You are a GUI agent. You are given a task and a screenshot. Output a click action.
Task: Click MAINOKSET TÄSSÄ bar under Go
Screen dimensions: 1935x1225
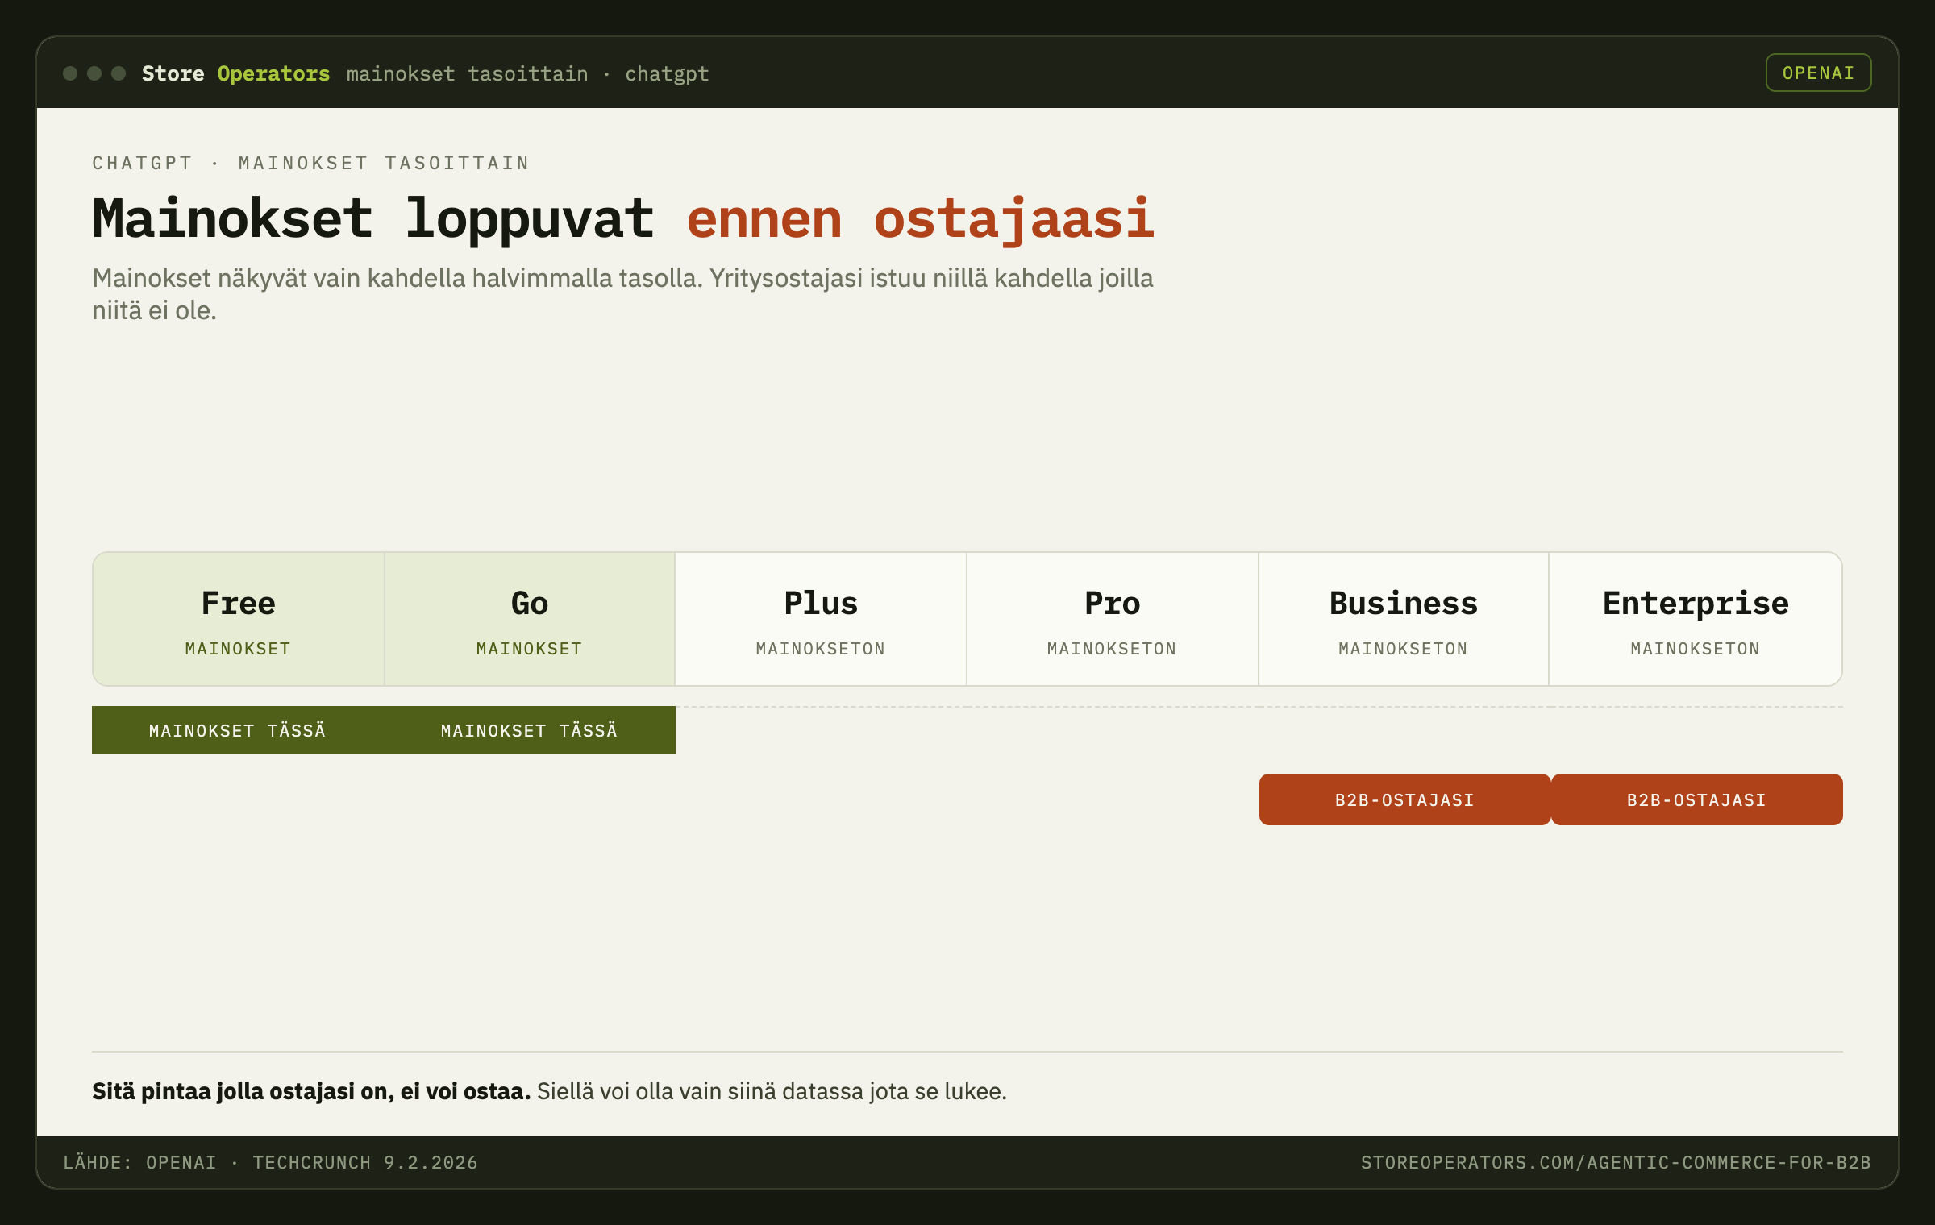[x=530, y=730]
